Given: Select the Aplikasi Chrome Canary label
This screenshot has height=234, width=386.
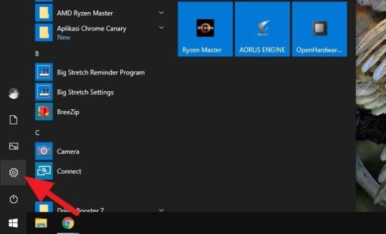Looking at the screenshot, I should click(x=92, y=29).
